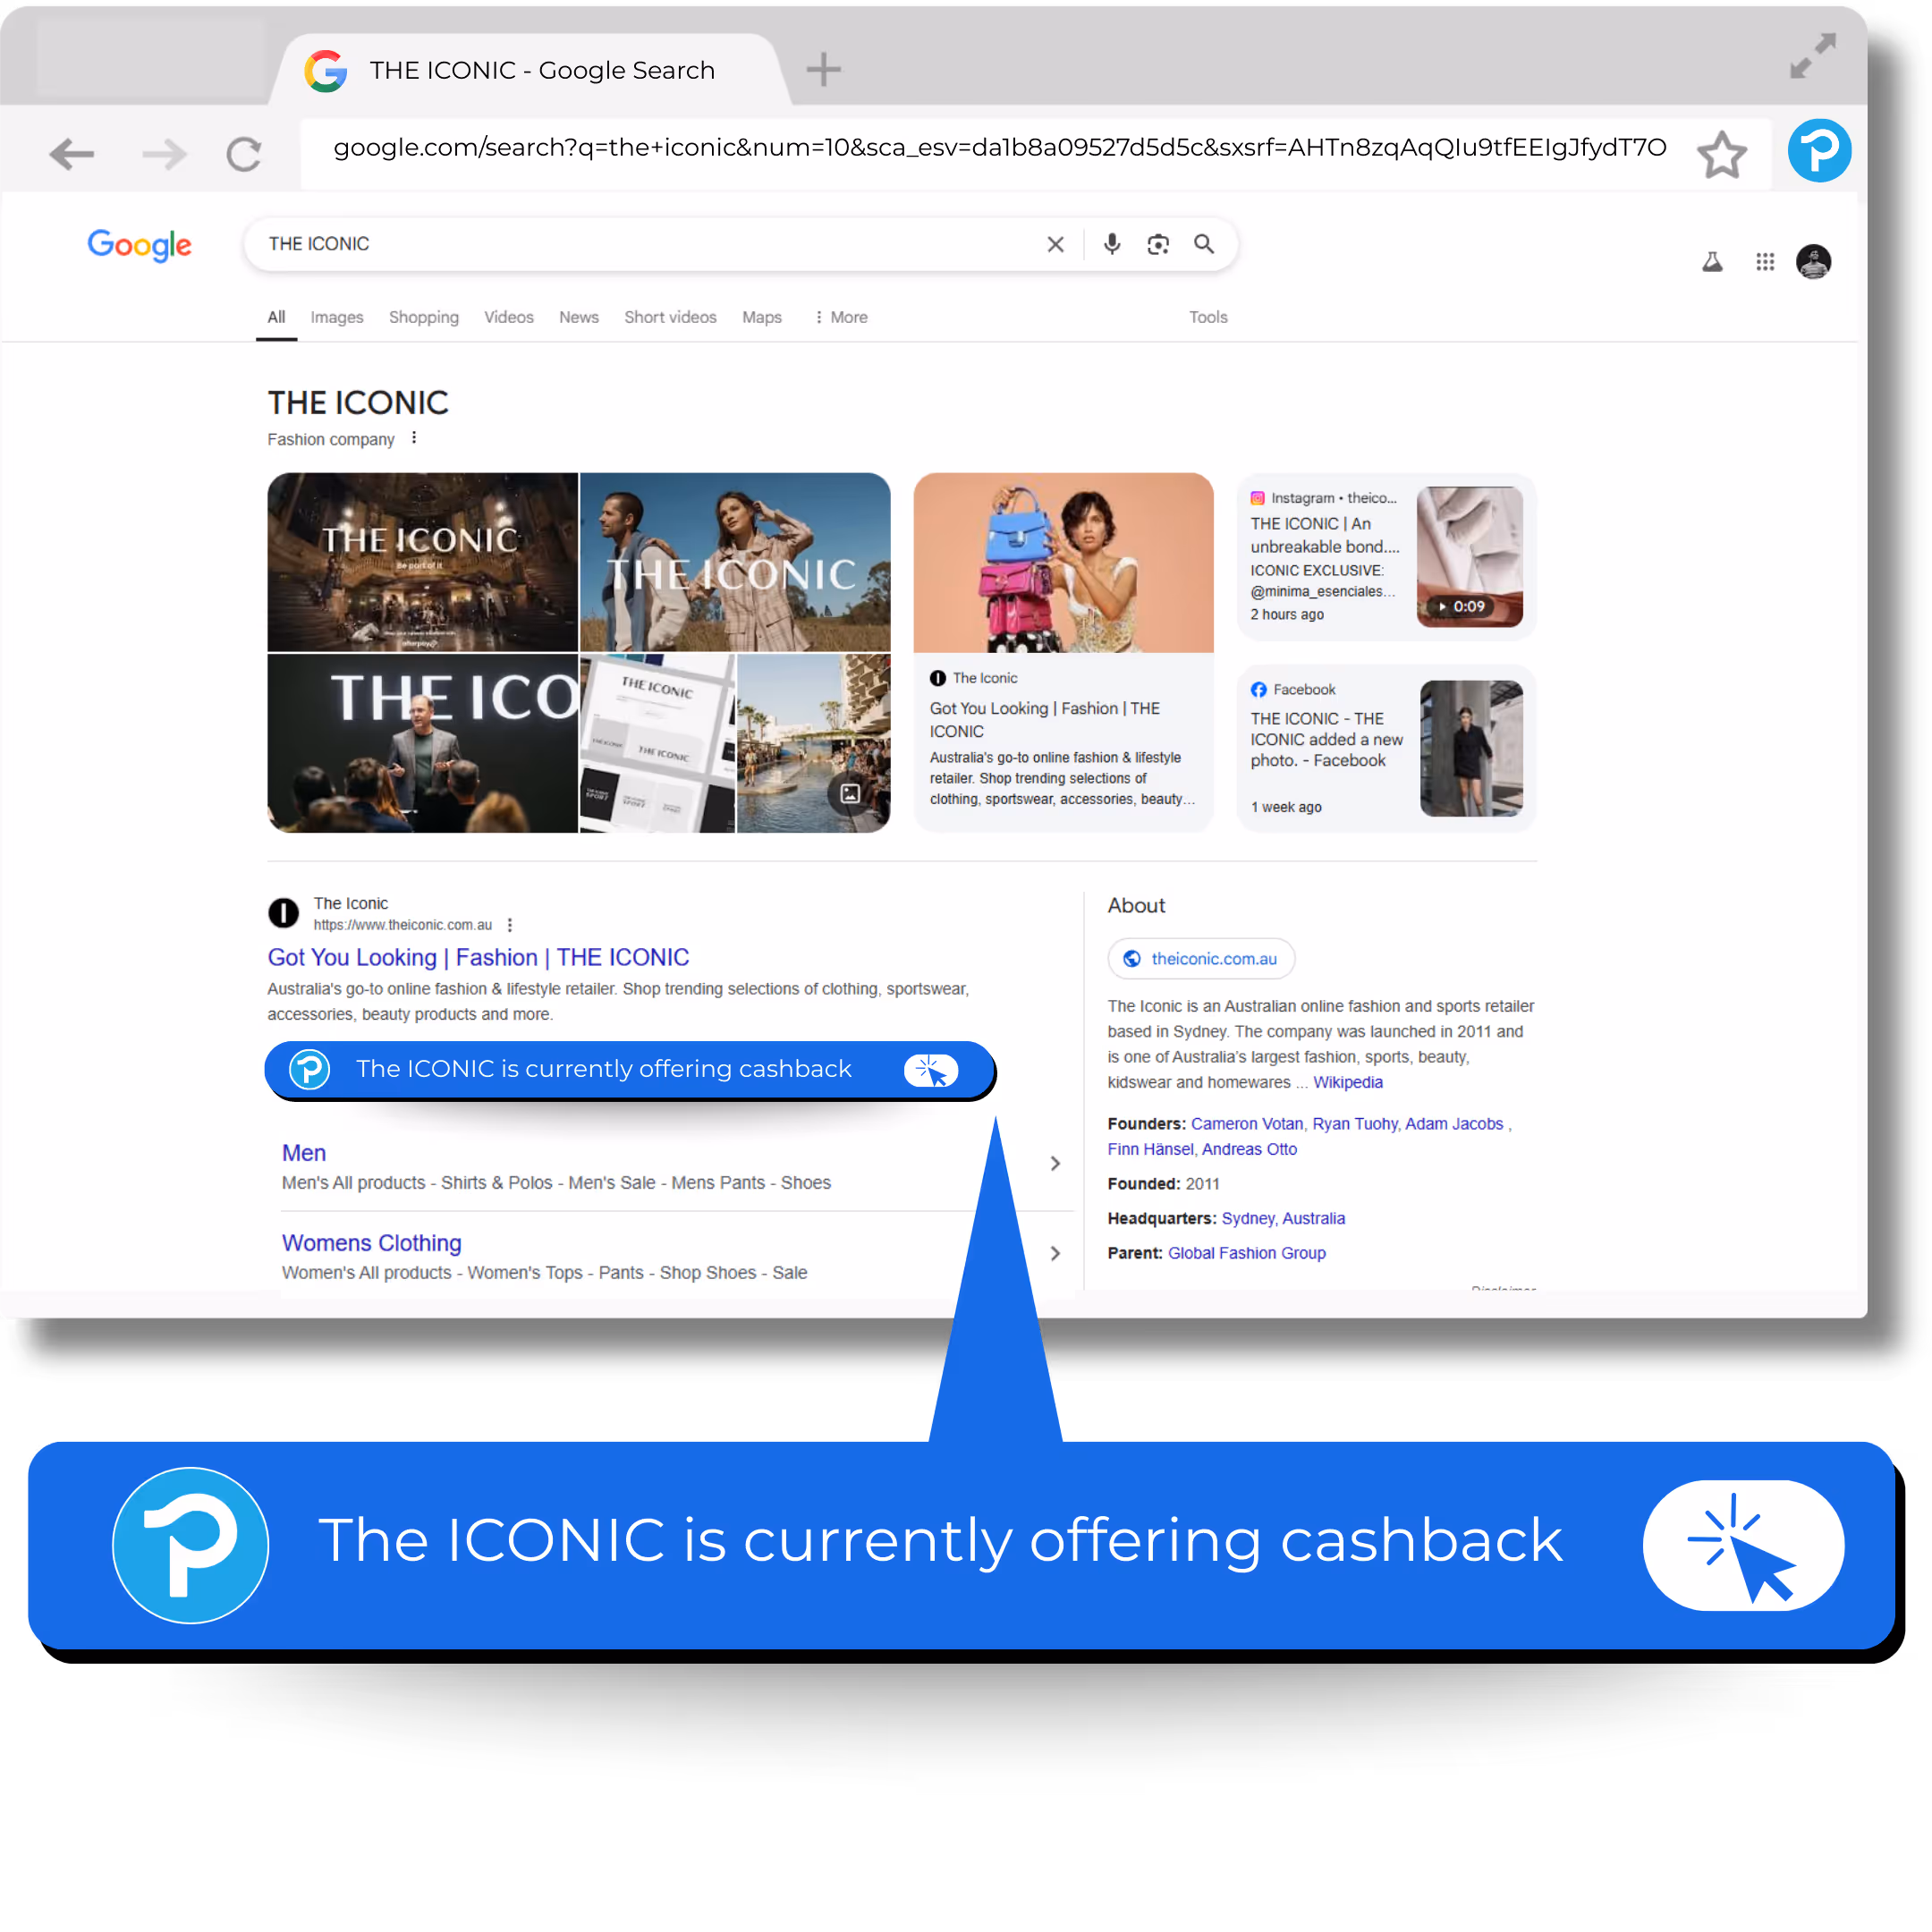Image resolution: width=1932 pixels, height=1932 pixels.
Task: Open a new tab with plus icon
Action: pos(823,69)
